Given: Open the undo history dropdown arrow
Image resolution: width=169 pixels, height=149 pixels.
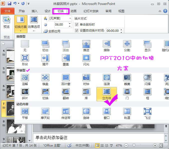Looking at the screenshot, I should [x=18, y=3].
